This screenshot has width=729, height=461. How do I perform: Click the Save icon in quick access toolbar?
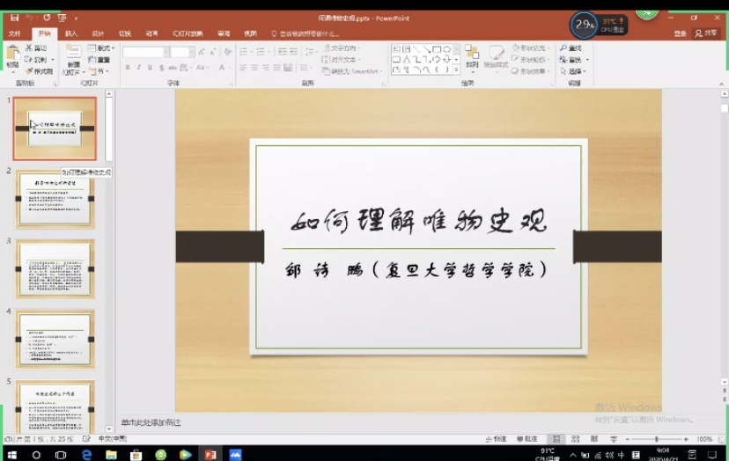click(14, 18)
